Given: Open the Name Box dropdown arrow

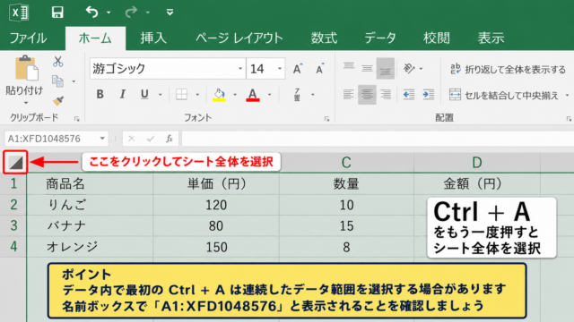Looking at the screenshot, I should [102, 139].
